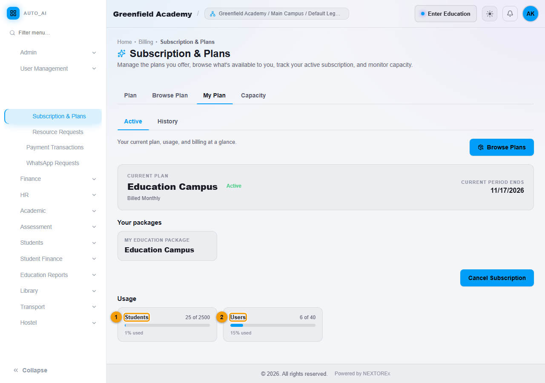Viewport: 545px width, 383px height.
Task: Click the Users usage progress bar
Action: 273,325
